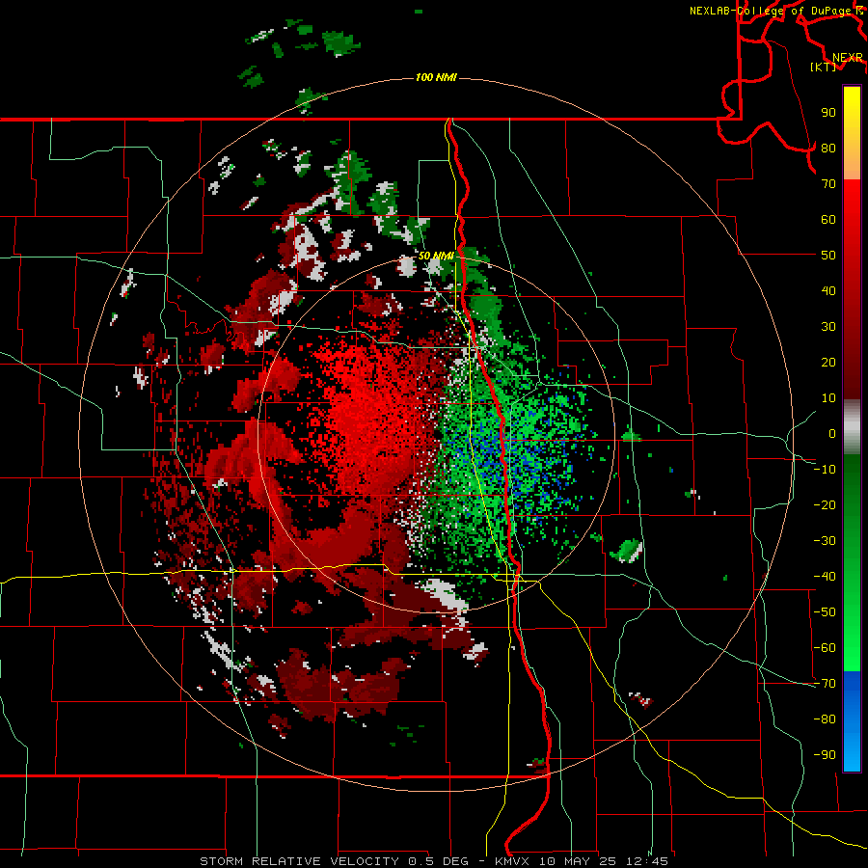This screenshot has width=868, height=868.
Task: Click the 12:45 timestamp in caption
Action: (x=647, y=861)
